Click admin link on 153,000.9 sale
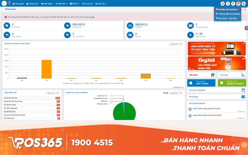This screenshot has width=248, height=155. (195, 115)
